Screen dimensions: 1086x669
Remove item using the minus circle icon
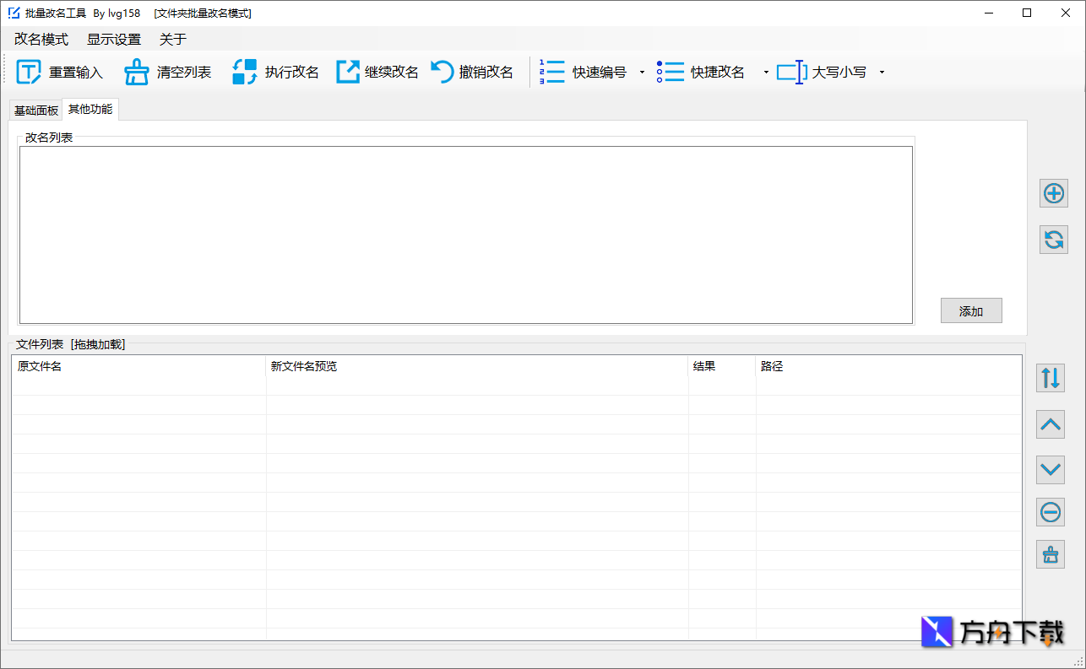coord(1050,512)
